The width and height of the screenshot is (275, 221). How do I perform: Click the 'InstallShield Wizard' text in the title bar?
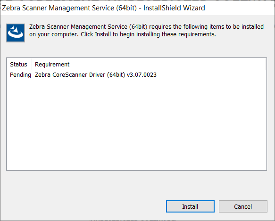(x=174, y=8)
